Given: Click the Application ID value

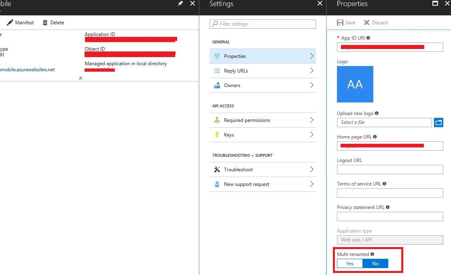Looking at the screenshot, I should tap(131, 39).
